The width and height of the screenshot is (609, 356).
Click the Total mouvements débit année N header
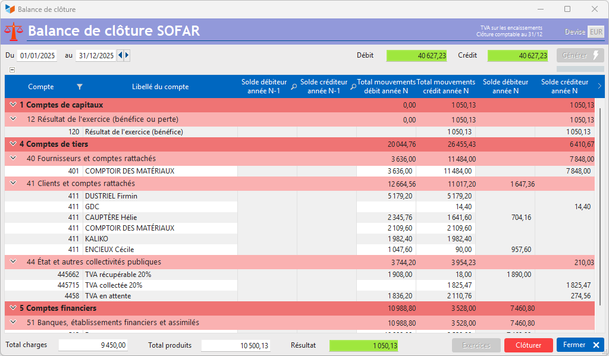click(386, 87)
